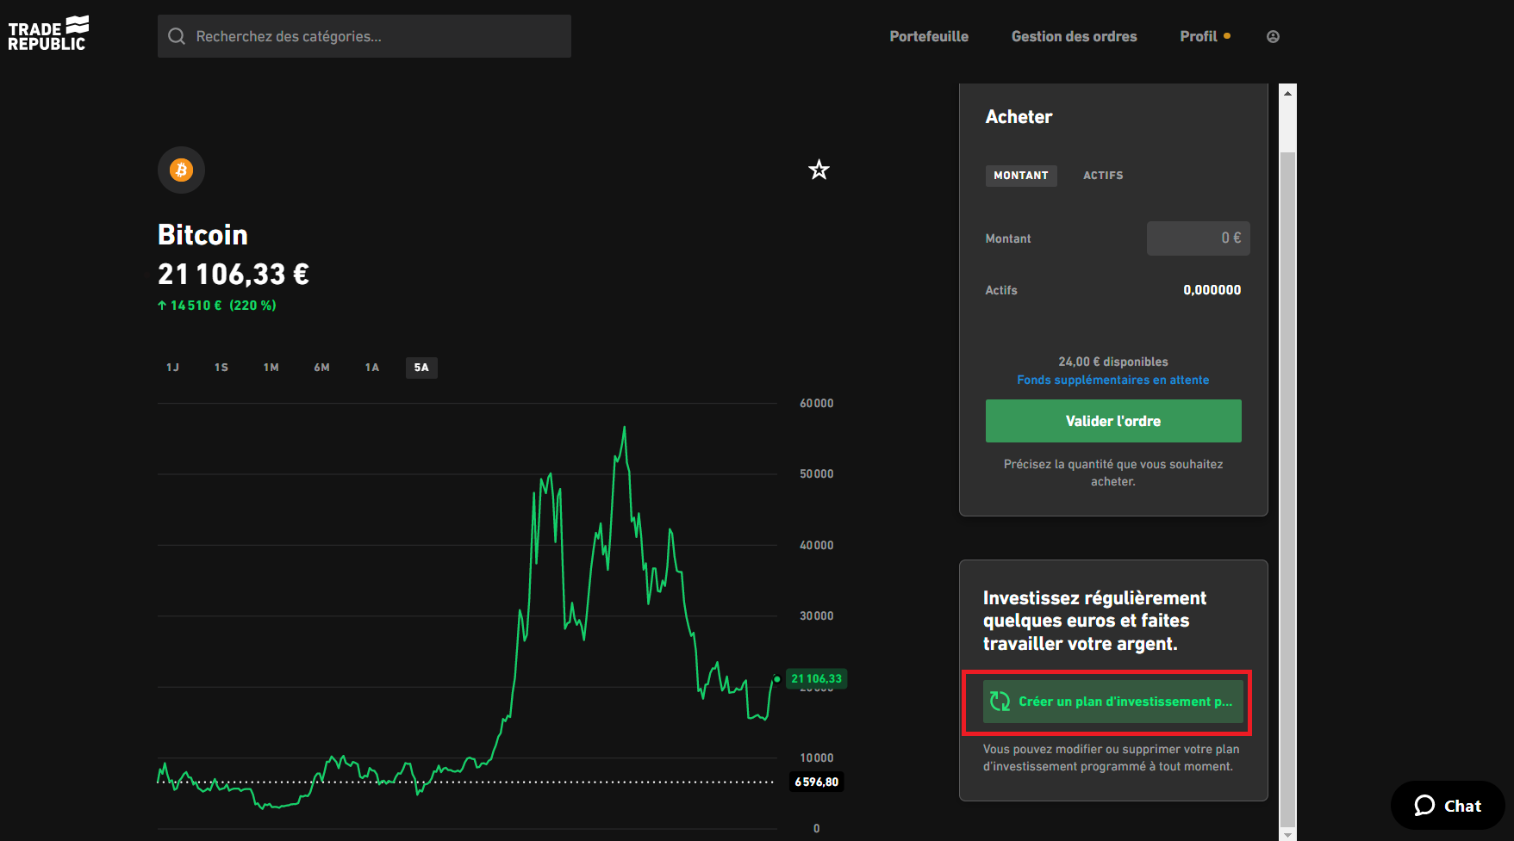The height and width of the screenshot is (841, 1514).
Task: Click the 24,00 € disponibles text
Action: point(1113,362)
